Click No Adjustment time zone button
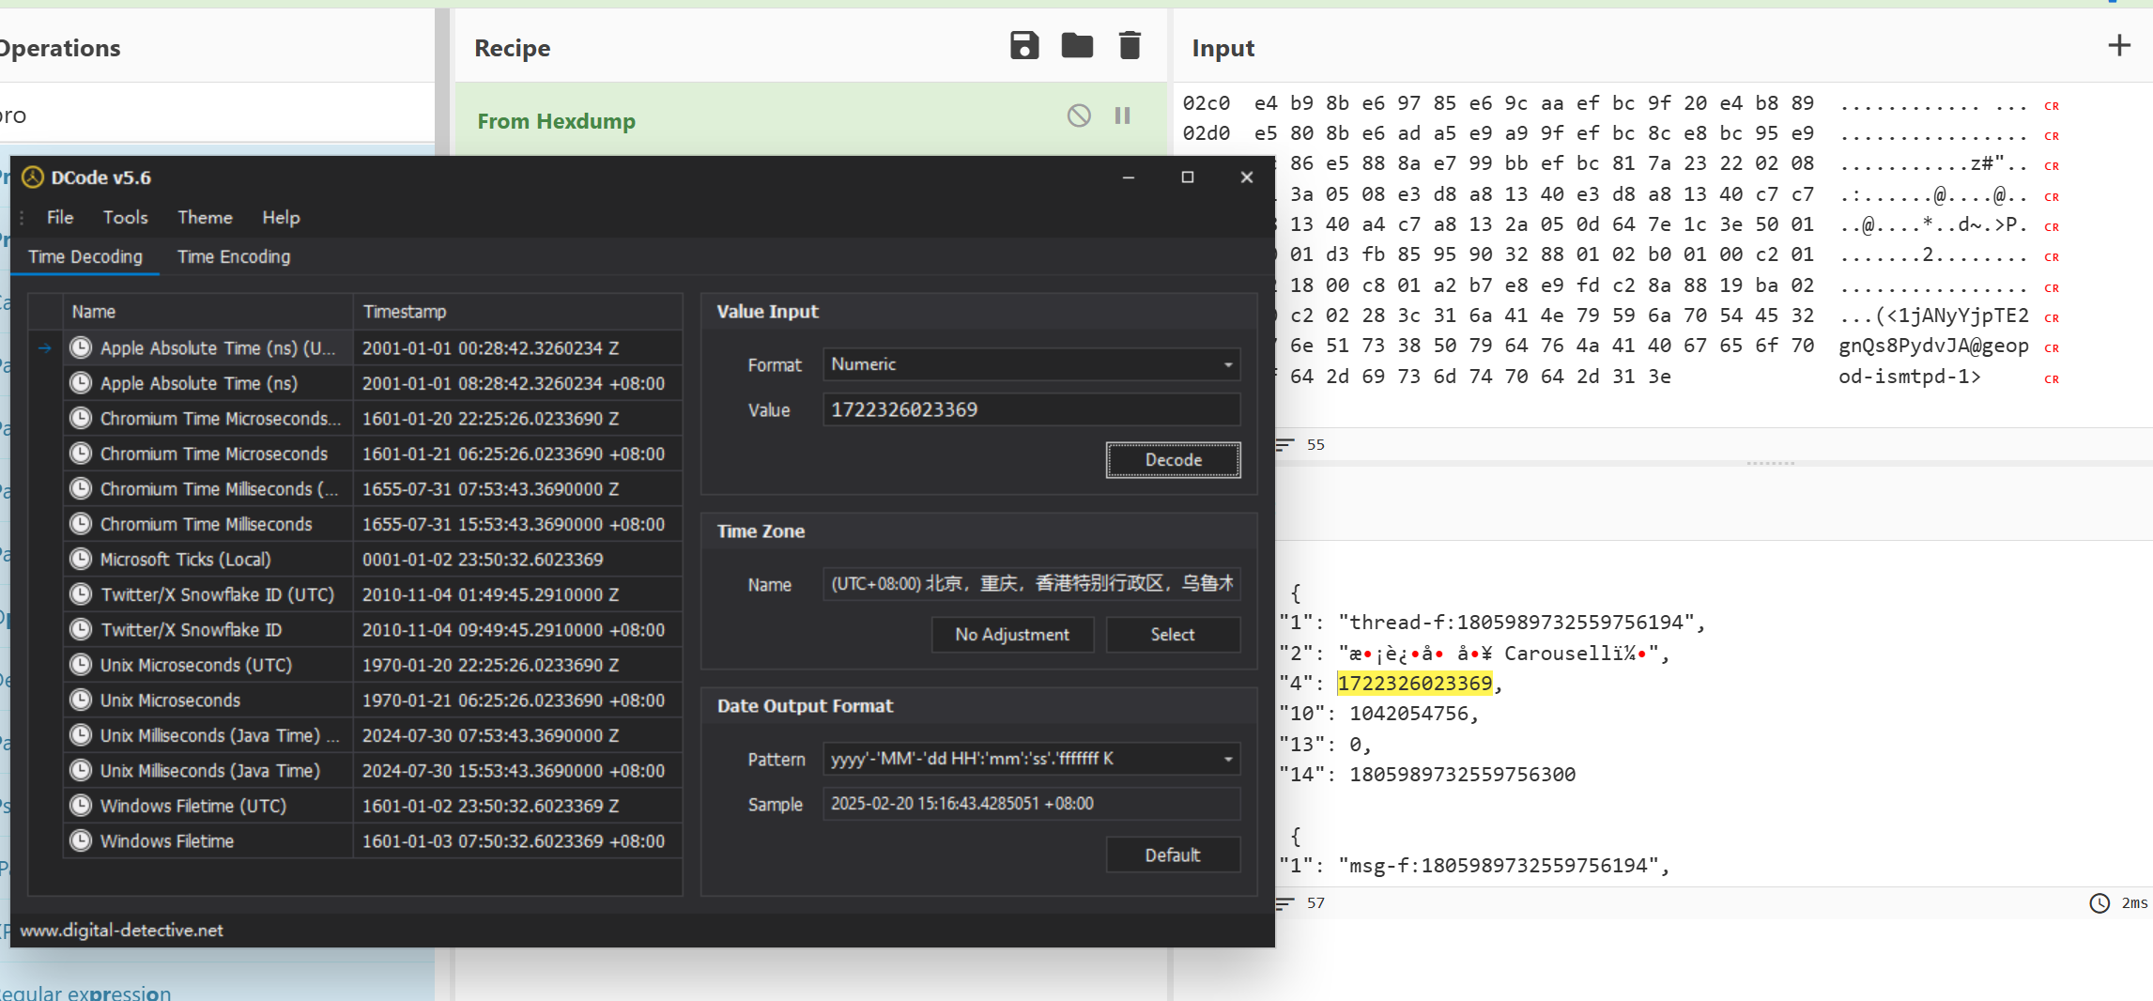 pyautogui.click(x=1012, y=635)
